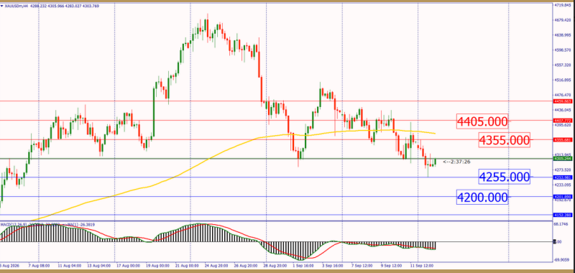Click the 11 Sep 12:00 time label
575x273 pixels.
pyautogui.click(x=422, y=265)
